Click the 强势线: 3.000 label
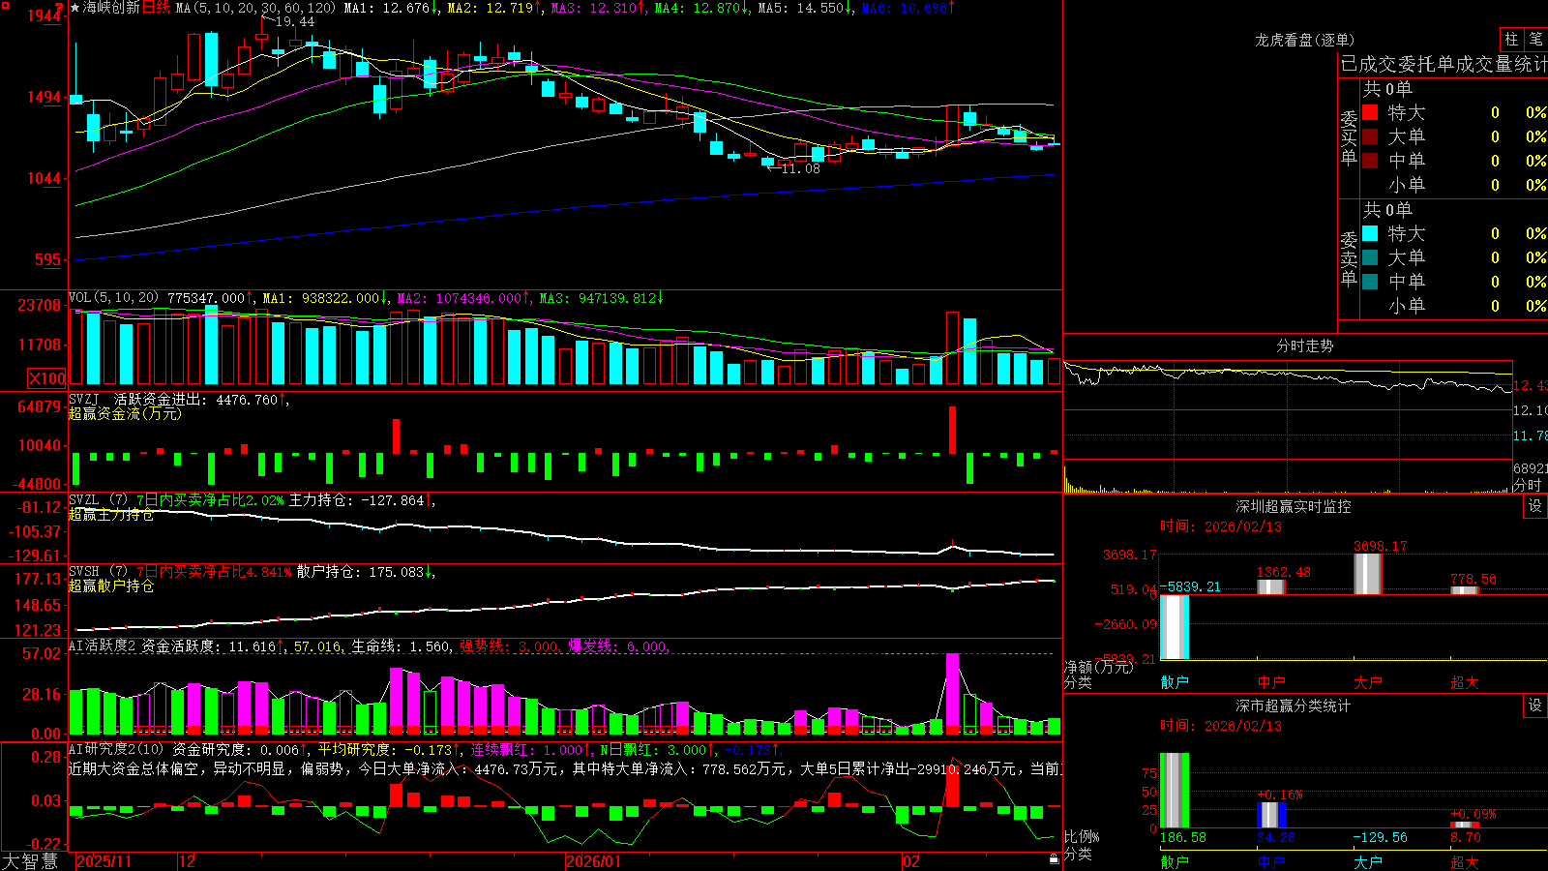 click(509, 646)
